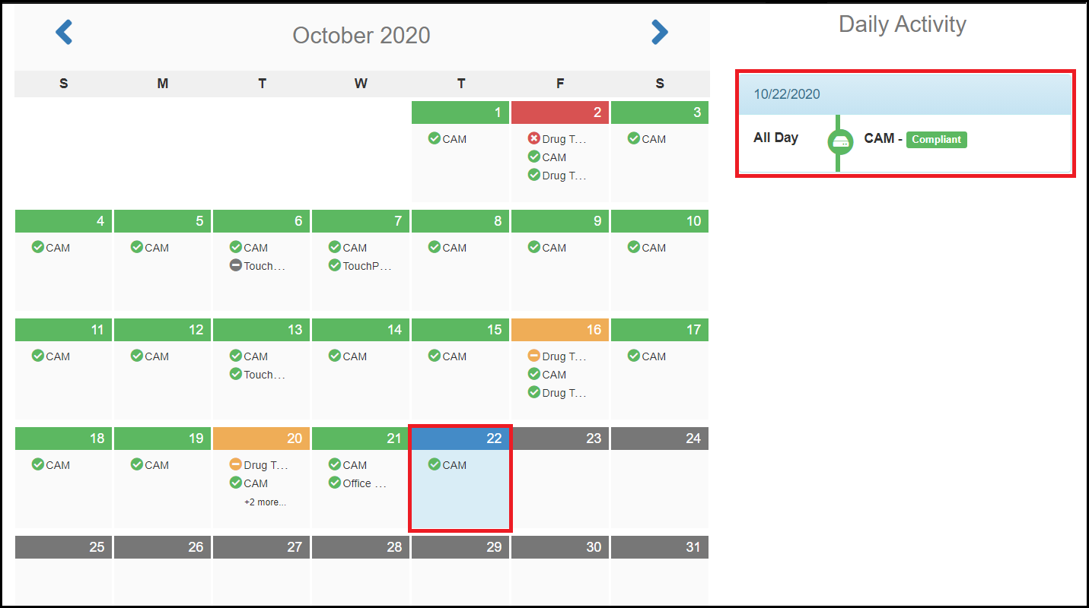Open CAM event on October 4
This screenshot has height=608, width=1089.
58,248
